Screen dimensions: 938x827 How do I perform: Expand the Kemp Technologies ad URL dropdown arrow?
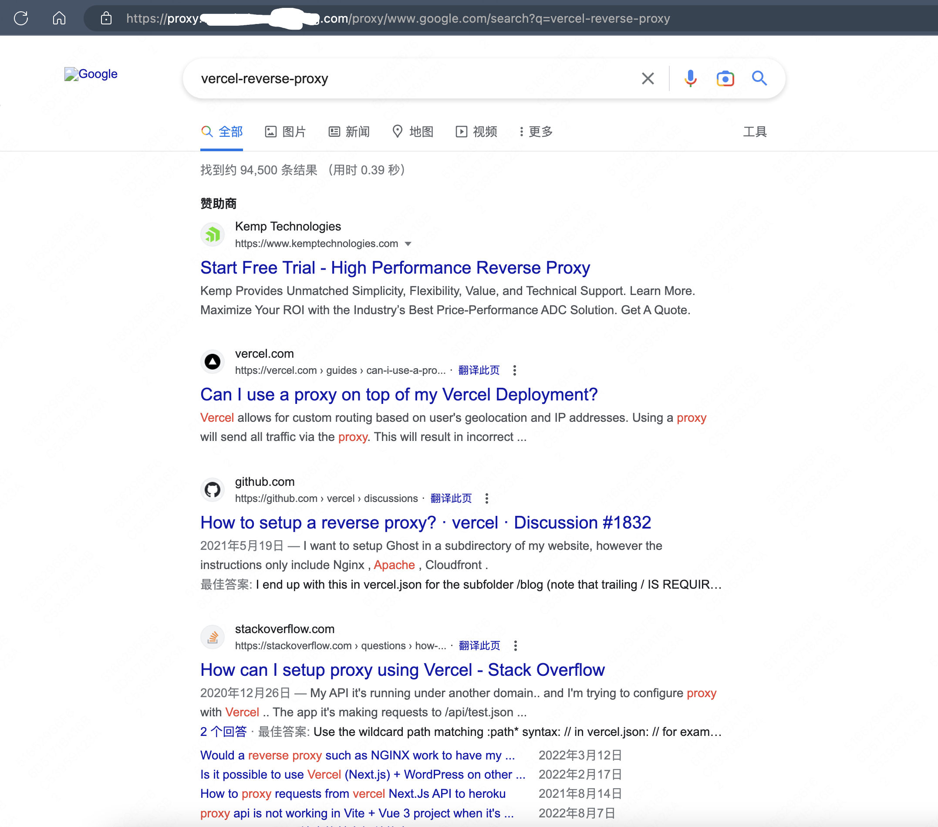coord(408,244)
